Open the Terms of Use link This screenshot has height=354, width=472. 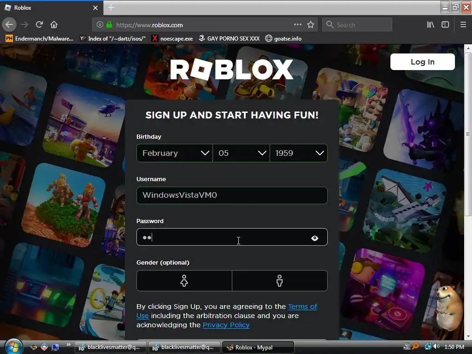pyautogui.click(x=302, y=307)
